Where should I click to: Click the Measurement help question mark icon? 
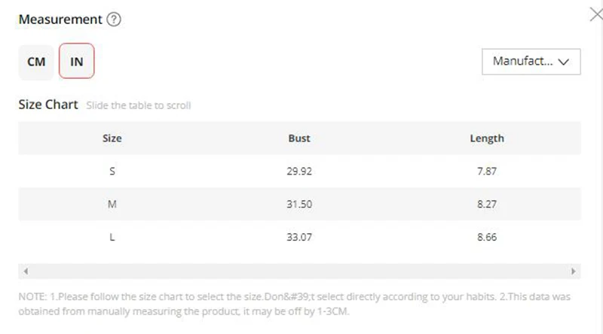(x=114, y=20)
